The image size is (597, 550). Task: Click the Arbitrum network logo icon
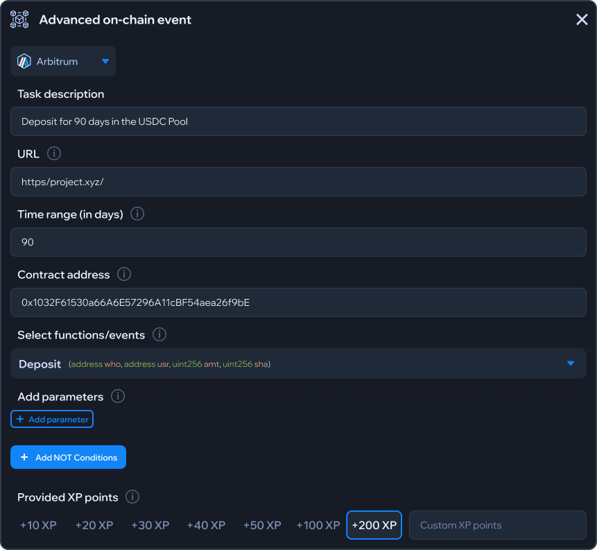24,61
